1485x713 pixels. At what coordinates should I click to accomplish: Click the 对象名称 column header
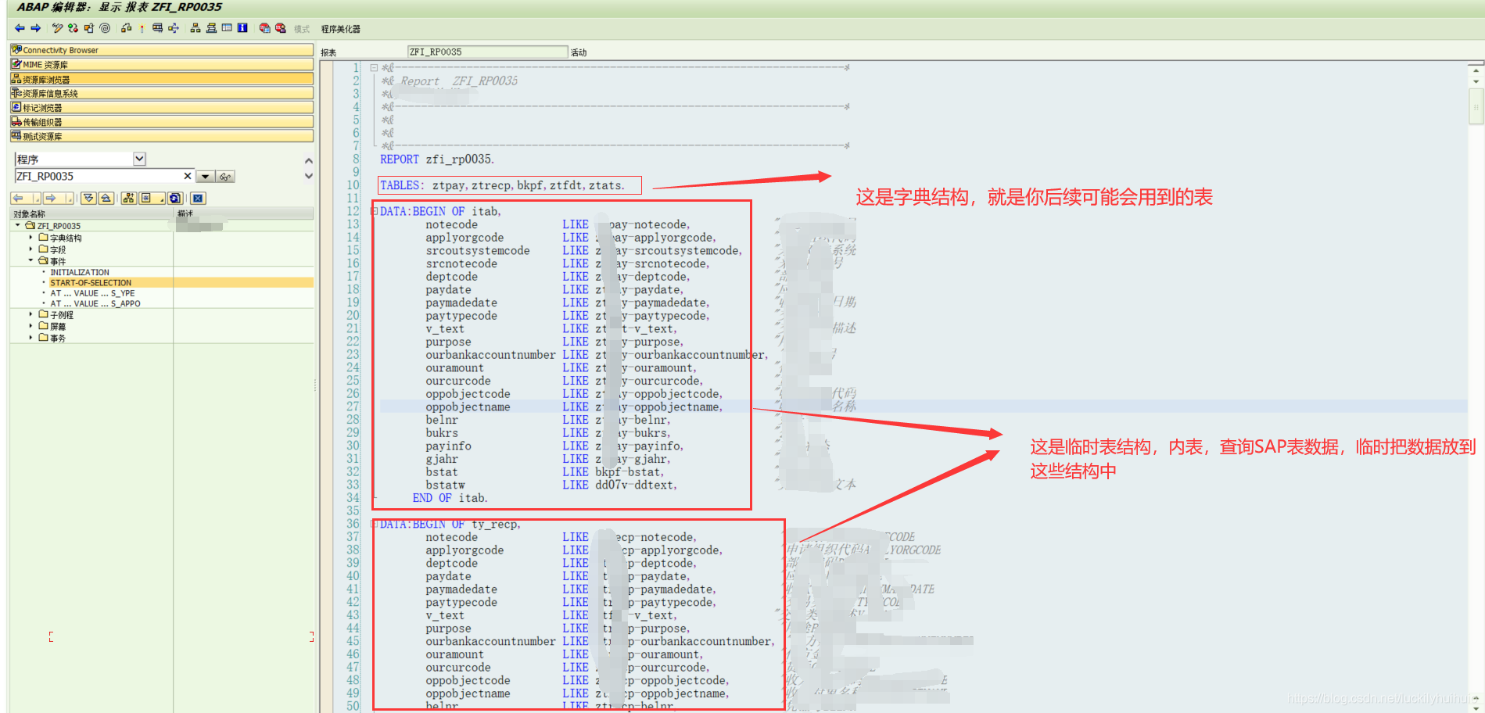tap(91, 213)
